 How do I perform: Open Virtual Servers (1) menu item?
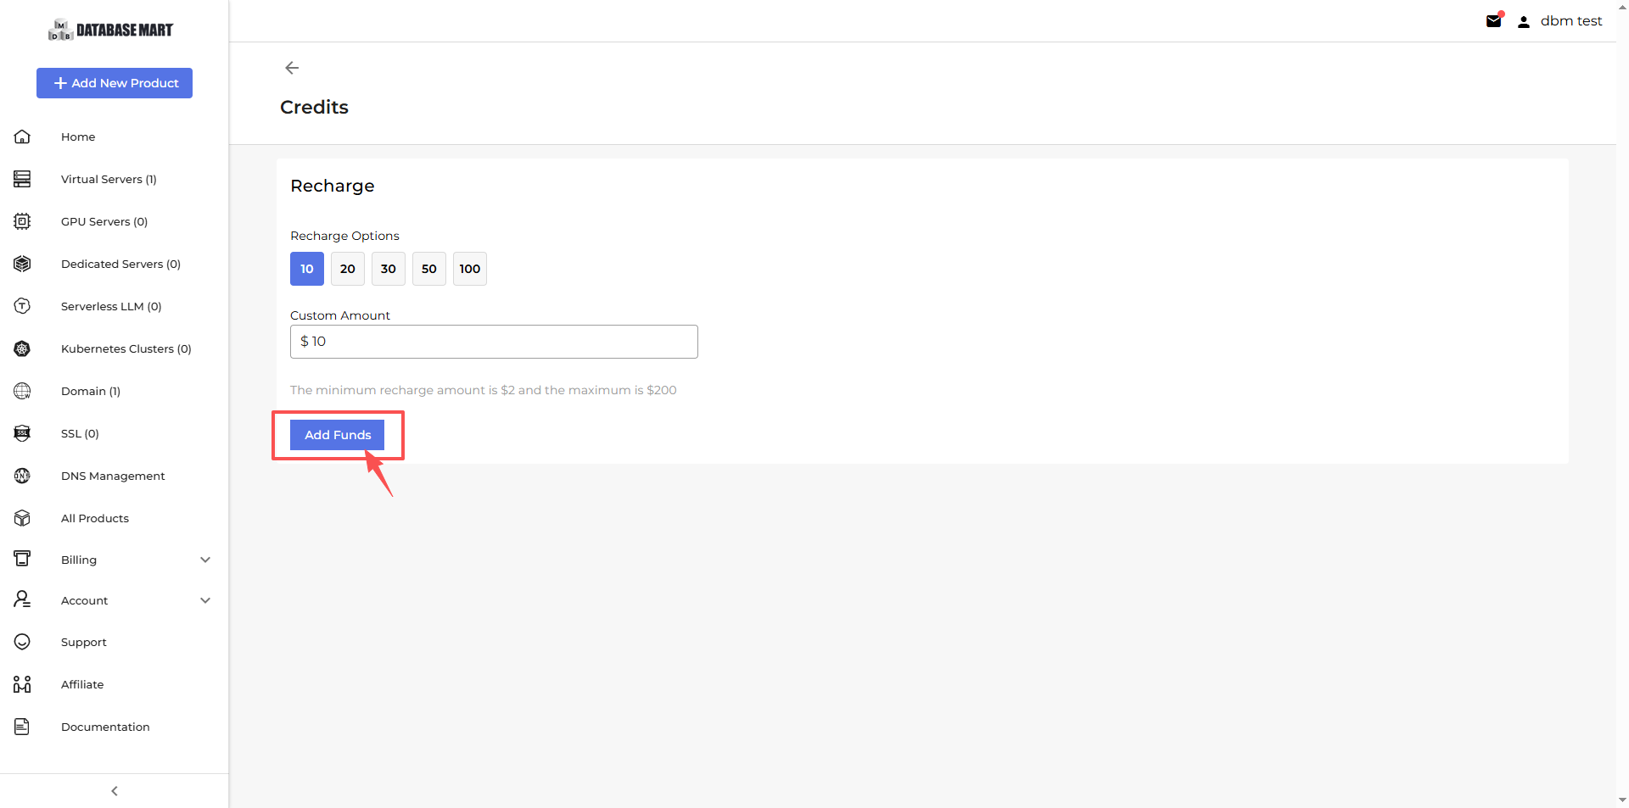(109, 179)
